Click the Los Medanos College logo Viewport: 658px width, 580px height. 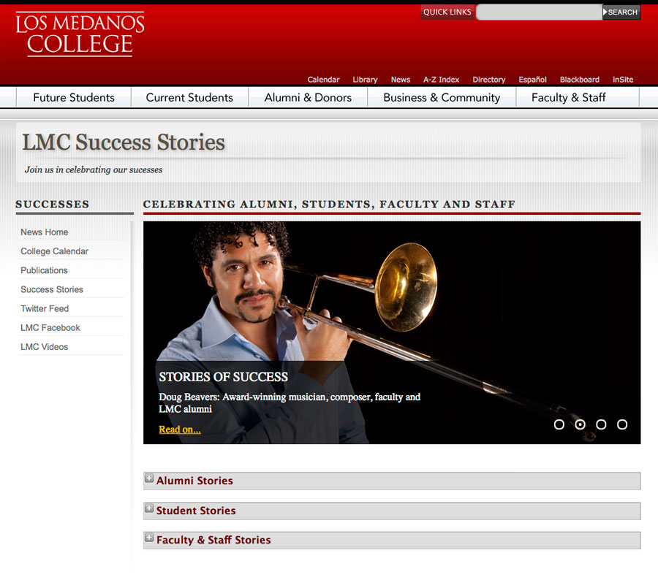pos(80,34)
